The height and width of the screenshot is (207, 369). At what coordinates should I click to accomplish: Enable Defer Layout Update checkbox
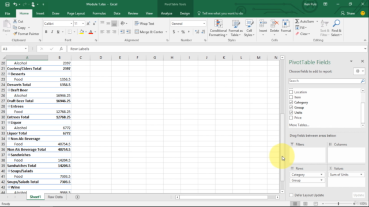click(291, 195)
